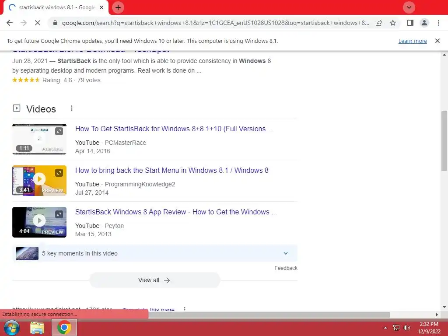
Task: Select the startisback windows 8.1 tab
Action: tap(56, 7)
